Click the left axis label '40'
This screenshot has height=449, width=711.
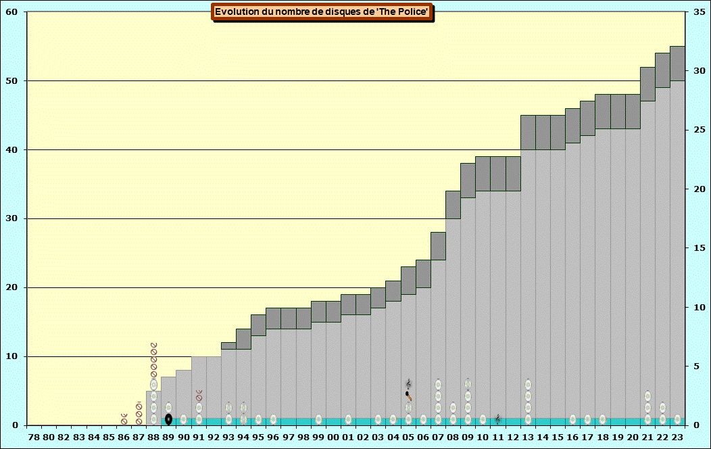click(x=11, y=149)
